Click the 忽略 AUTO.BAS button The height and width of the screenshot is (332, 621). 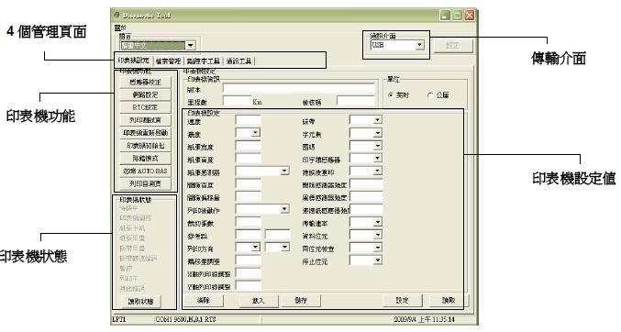coord(145,171)
